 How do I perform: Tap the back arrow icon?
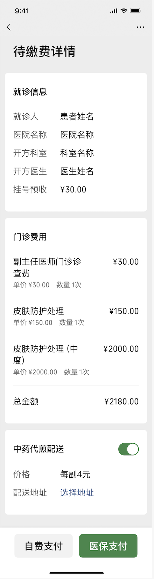pos(9,27)
